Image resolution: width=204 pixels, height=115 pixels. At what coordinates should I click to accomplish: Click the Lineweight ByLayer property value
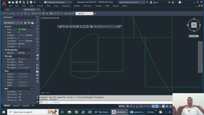tap(25, 41)
